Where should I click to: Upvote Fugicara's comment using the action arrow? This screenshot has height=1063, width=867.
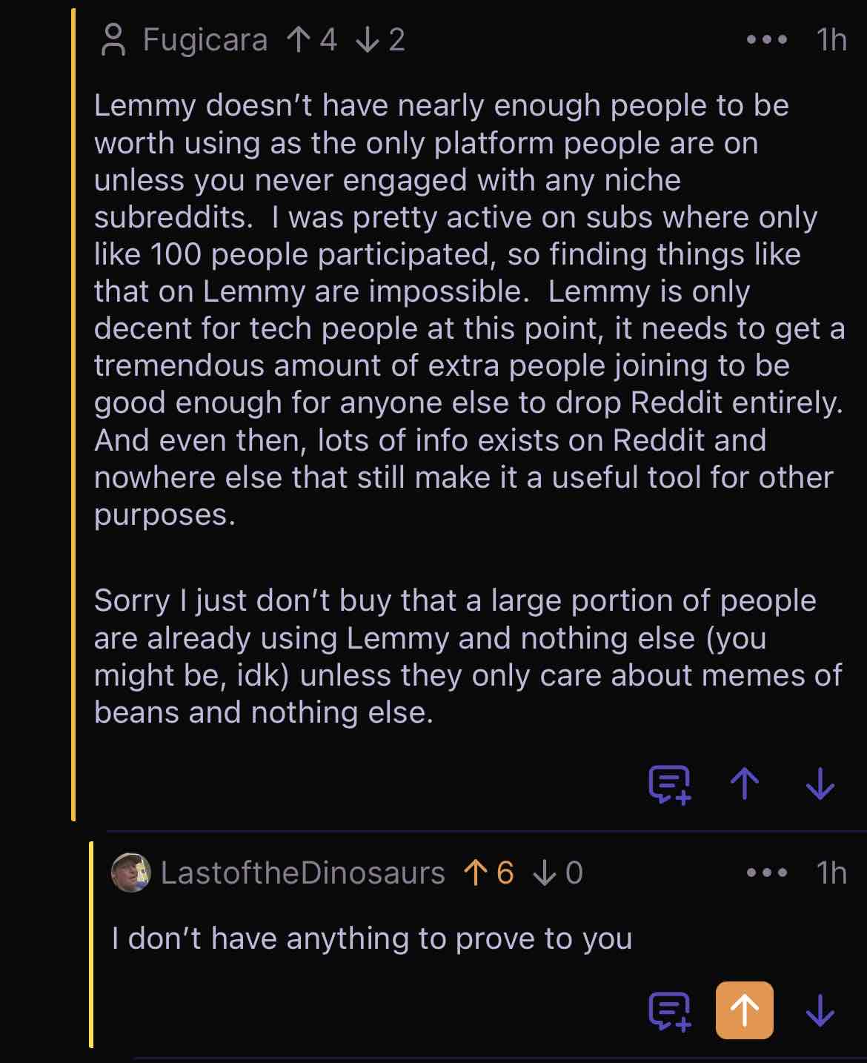tap(745, 784)
